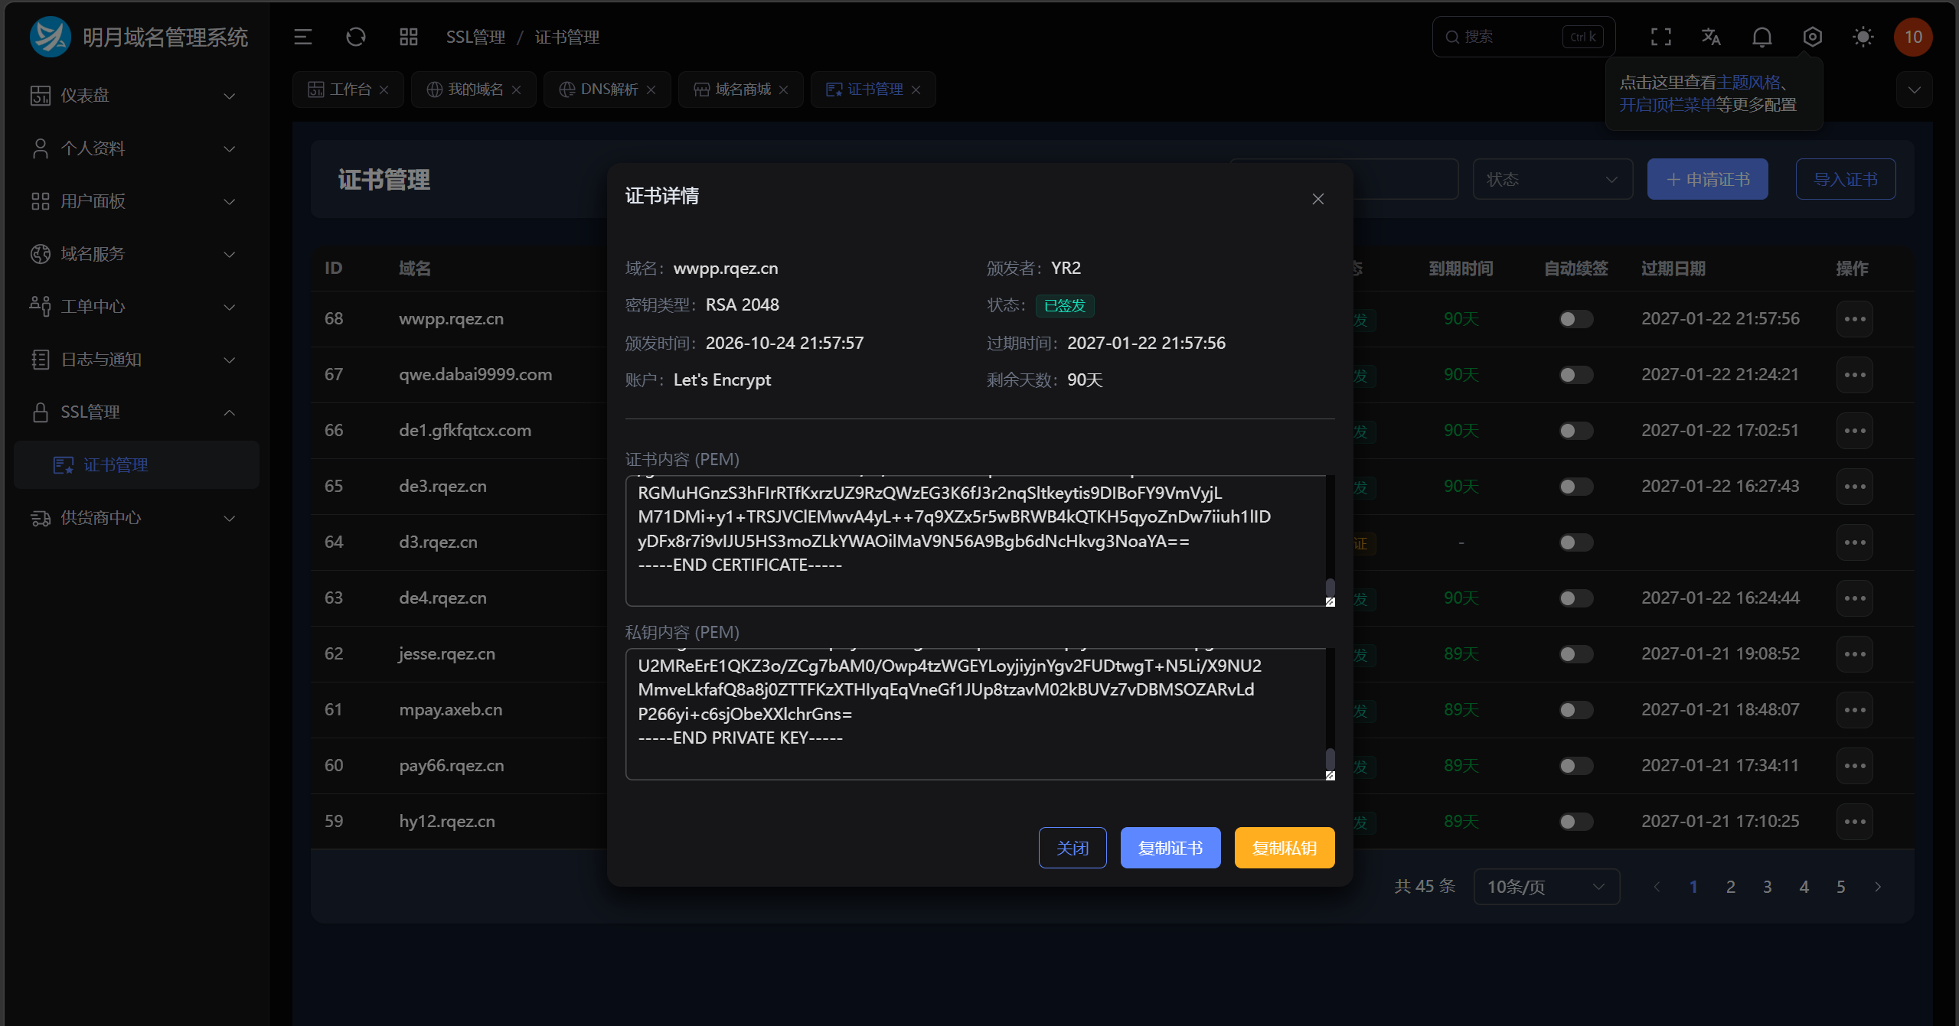
Task: Switch theme using the sun icon
Action: [1863, 37]
